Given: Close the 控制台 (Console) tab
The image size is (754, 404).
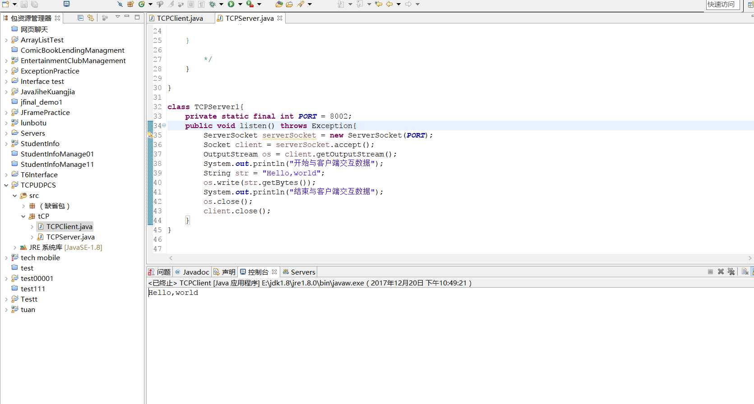Looking at the screenshot, I should [274, 272].
